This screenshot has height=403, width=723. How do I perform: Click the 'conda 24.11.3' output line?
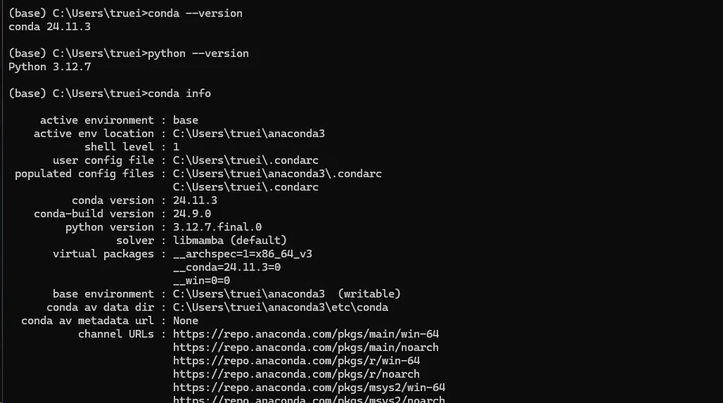[50, 27]
